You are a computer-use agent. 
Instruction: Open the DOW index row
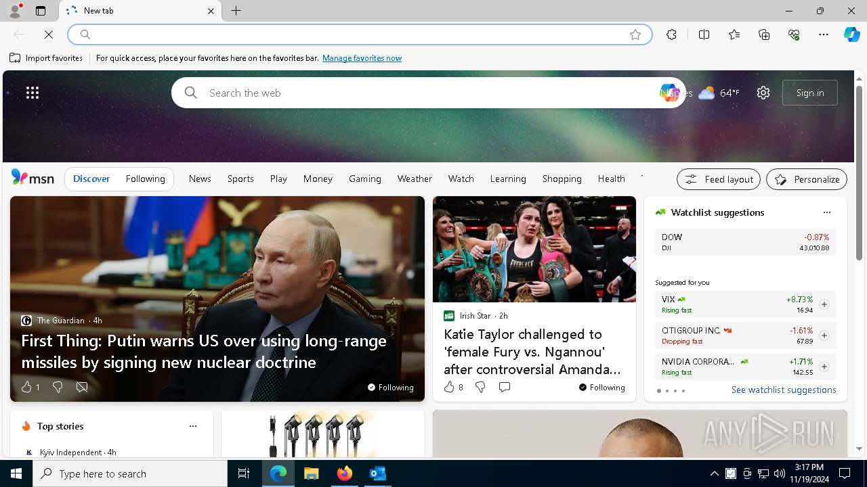click(745, 242)
